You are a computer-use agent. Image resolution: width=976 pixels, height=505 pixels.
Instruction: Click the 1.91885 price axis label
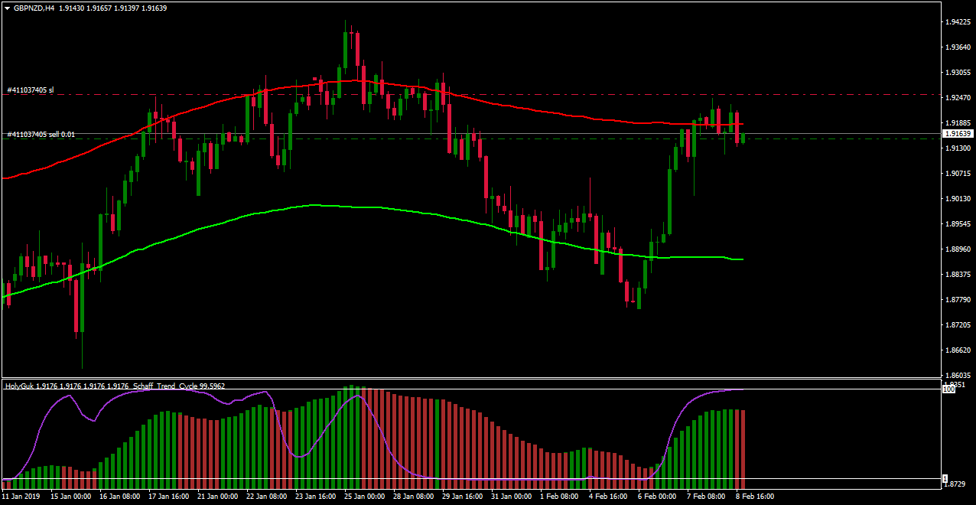click(959, 123)
